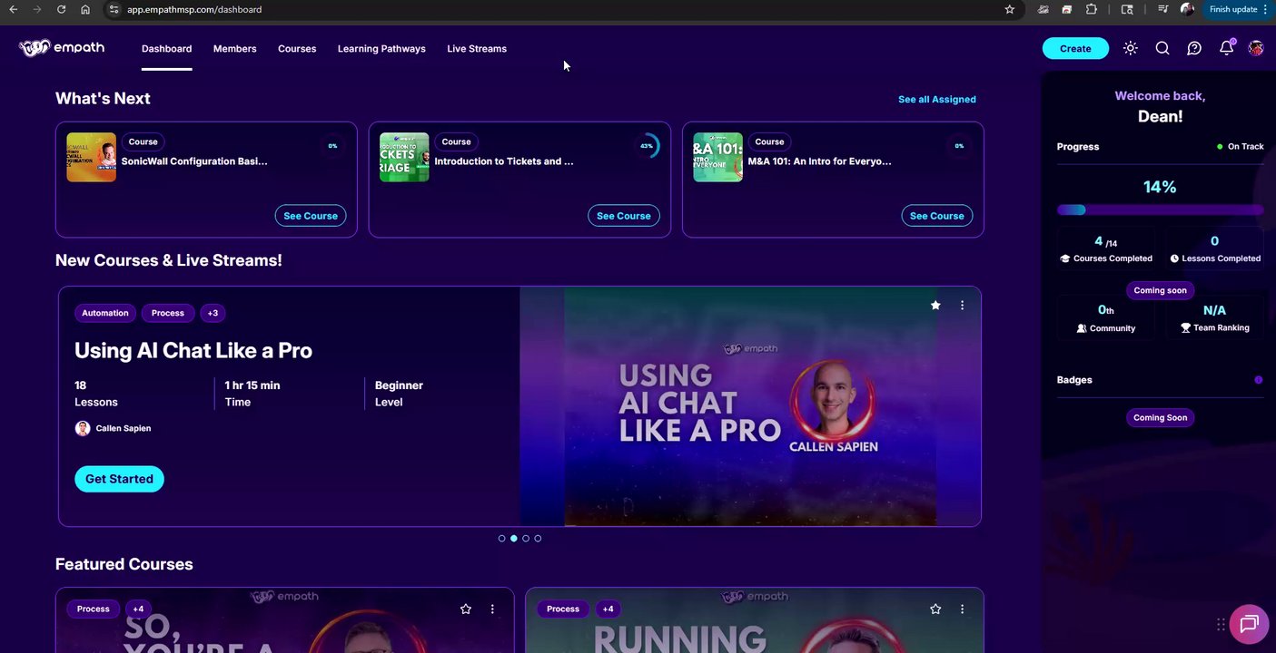Open the media control music icon

pyautogui.click(x=1163, y=9)
